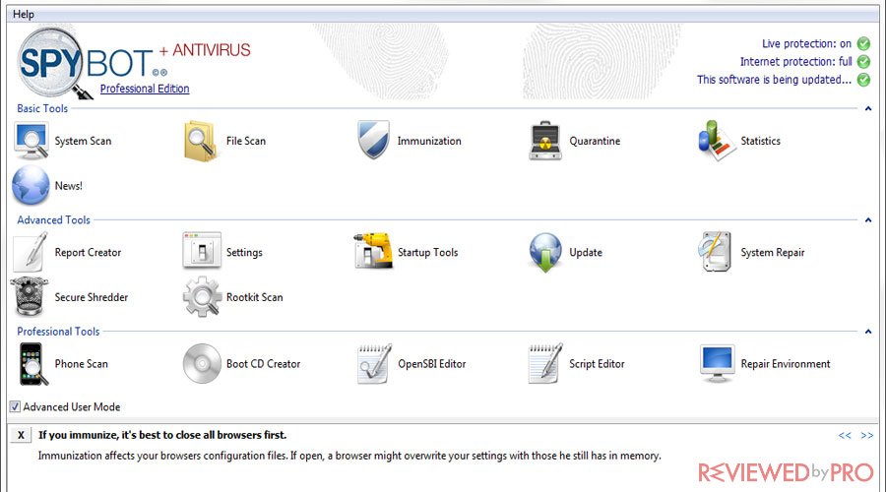Click the Professional Tools section header
The image size is (886, 492).
[58, 332]
